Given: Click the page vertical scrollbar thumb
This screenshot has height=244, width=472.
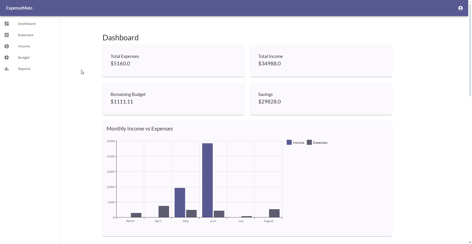Looking at the screenshot, I should coord(470,50).
